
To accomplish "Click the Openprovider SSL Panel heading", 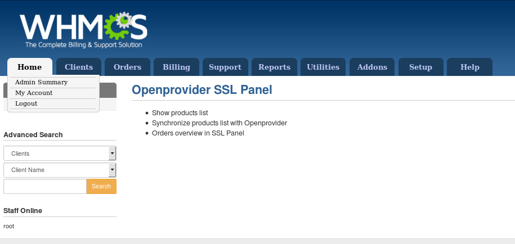I will [x=202, y=90].
